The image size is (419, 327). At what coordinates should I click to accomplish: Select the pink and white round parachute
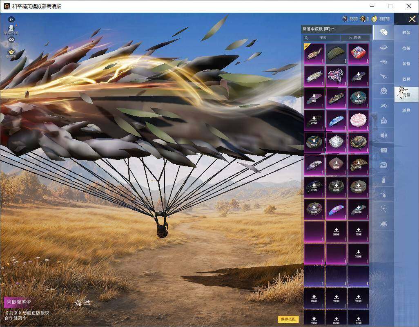pos(359,120)
